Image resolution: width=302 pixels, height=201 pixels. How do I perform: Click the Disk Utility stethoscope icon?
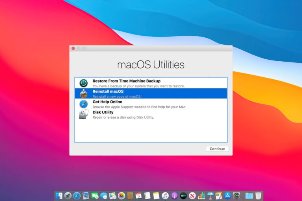pos(84,114)
